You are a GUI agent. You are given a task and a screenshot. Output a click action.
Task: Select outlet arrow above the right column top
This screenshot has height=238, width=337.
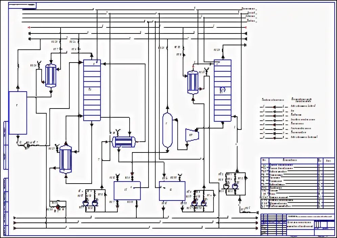(x=223, y=57)
